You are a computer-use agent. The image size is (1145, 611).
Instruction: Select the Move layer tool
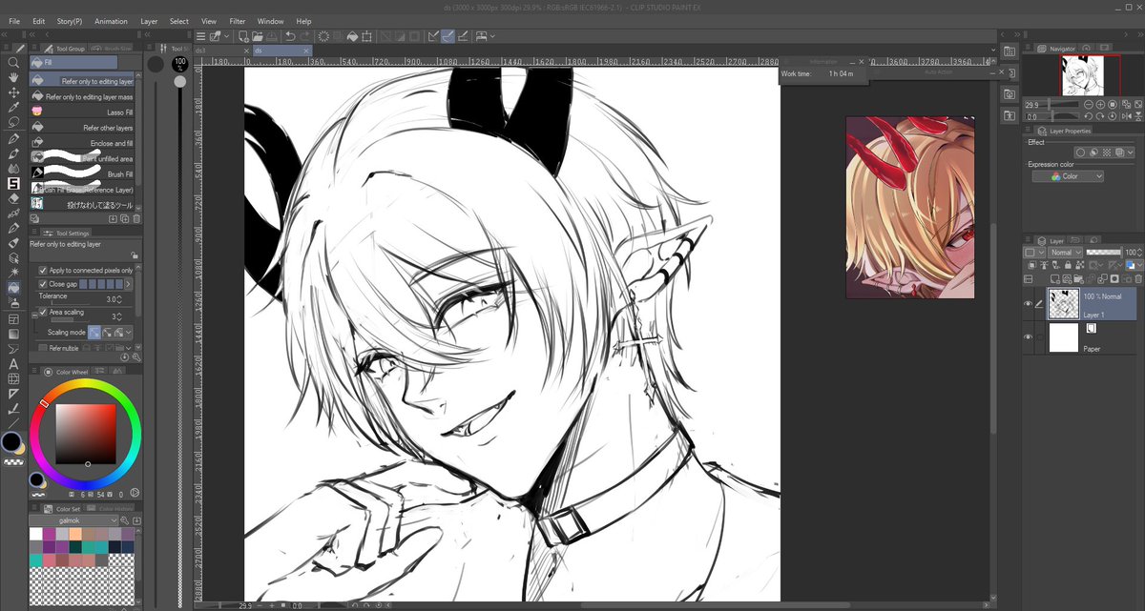[13, 92]
